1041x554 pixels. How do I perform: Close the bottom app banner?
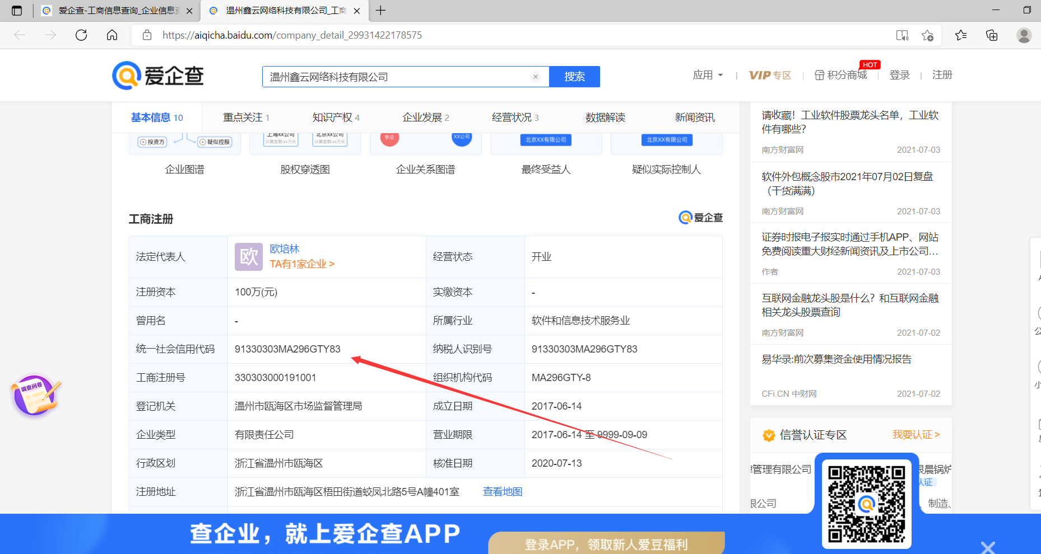coord(988,548)
